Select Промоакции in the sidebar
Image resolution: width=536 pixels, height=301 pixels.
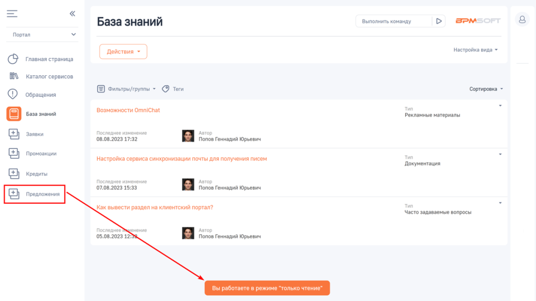[41, 154]
